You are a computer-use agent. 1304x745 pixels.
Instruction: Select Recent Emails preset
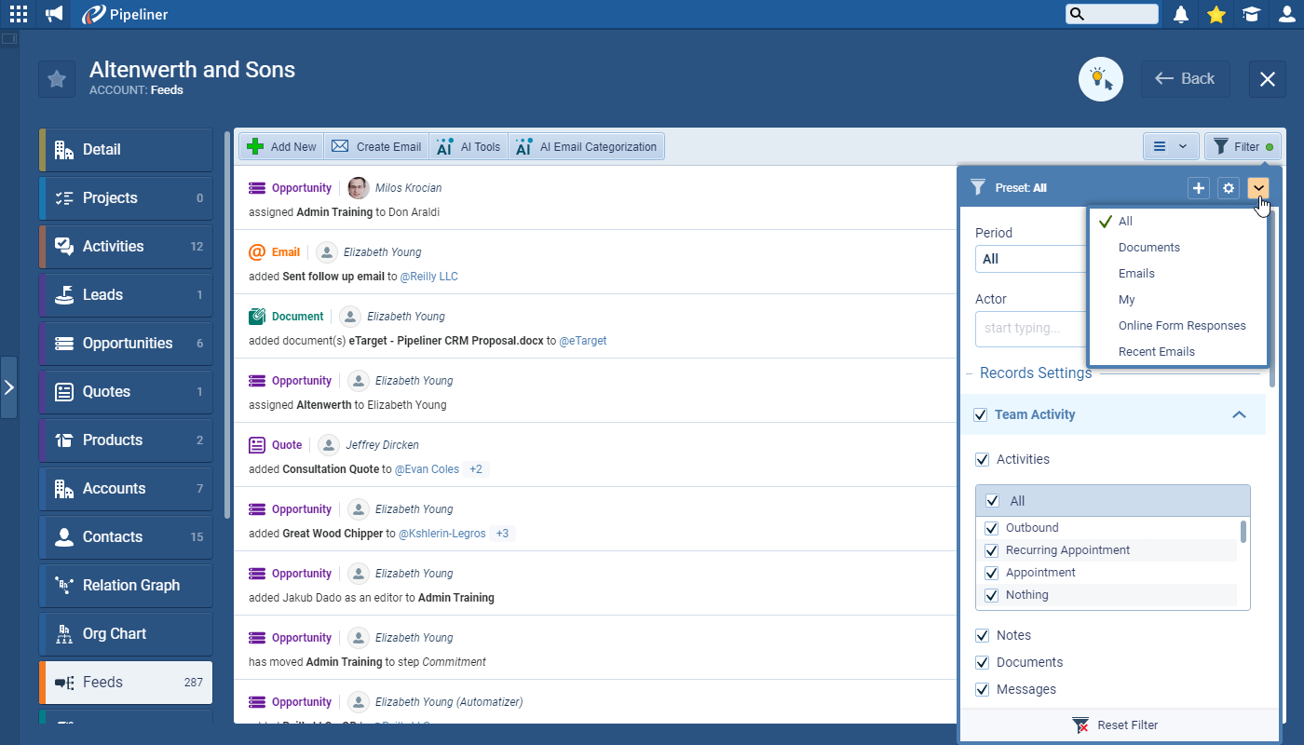click(x=1156, y=351)
